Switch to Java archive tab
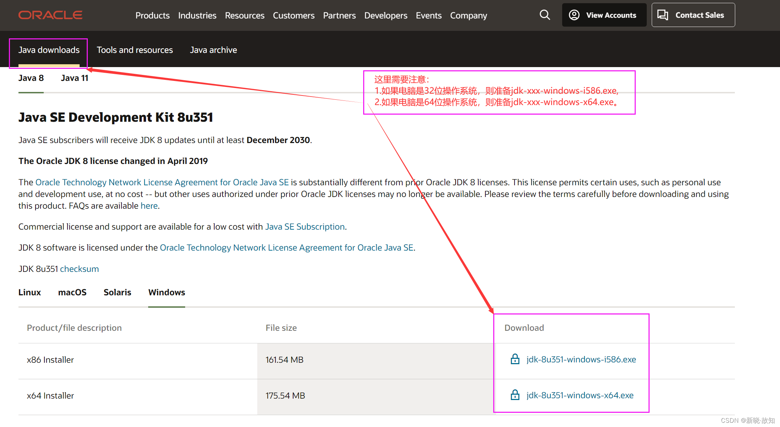This screenshot has width=780, height=427. click(x=213, y=50)
